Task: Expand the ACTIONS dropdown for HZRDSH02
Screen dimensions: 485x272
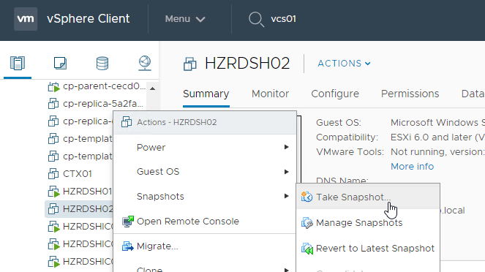Action: [x=344, y=64]
